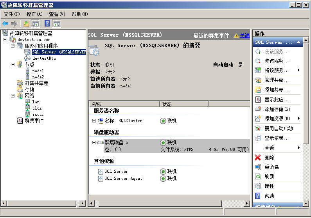Image resolution: width=311 pixels, height=218 pixels.
Task: Click the center pane scroll left arrow
Action: pyautogui.click(x=92, y=203)
